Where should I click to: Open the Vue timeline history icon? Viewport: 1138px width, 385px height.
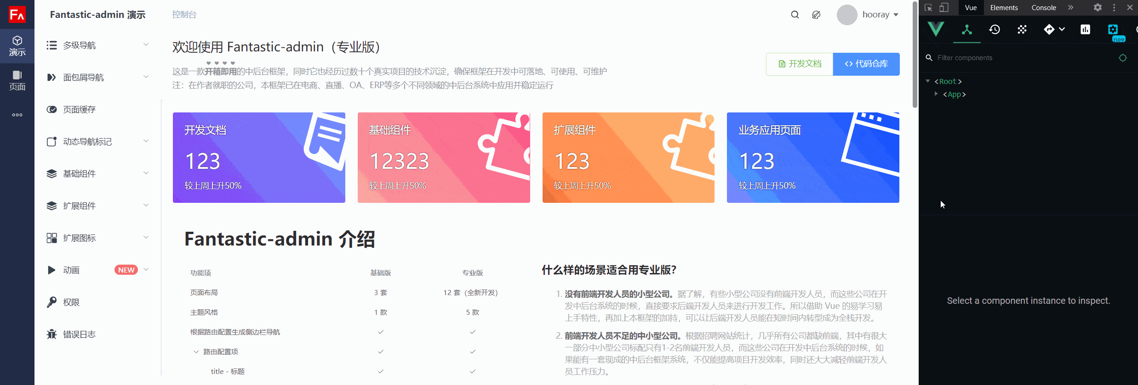click(x=995, y=29)
